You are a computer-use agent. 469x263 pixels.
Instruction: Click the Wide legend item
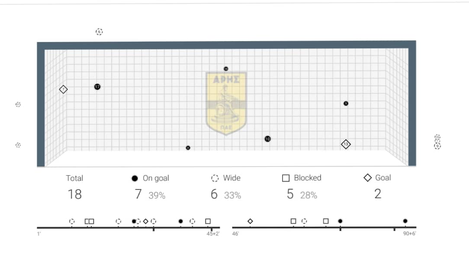pyautogui.click(x=226, y=178)
